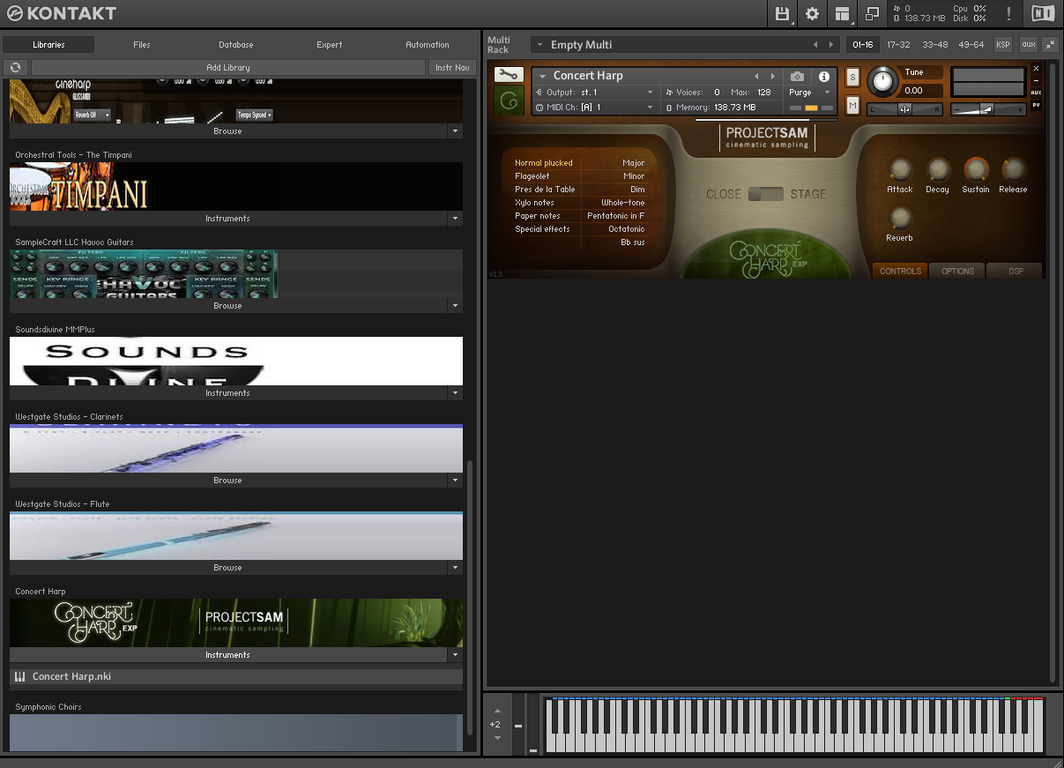Load the next instrument with right arrow

pos(773,77)
